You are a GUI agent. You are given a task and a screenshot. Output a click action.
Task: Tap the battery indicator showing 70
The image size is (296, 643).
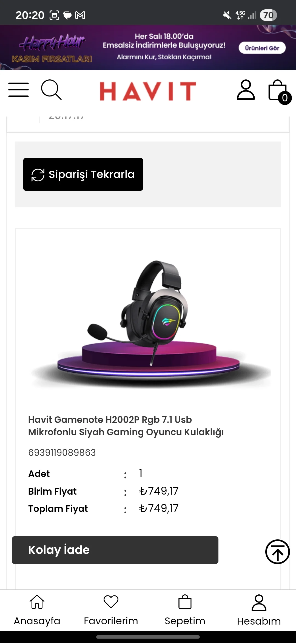point(268,15)
